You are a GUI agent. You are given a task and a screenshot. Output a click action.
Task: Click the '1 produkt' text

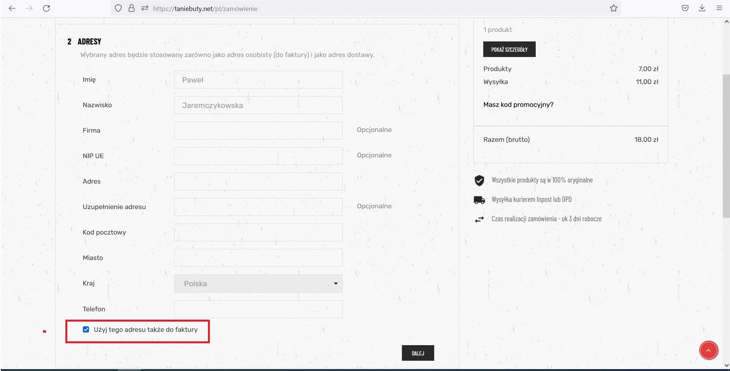(x=497, y=30)
